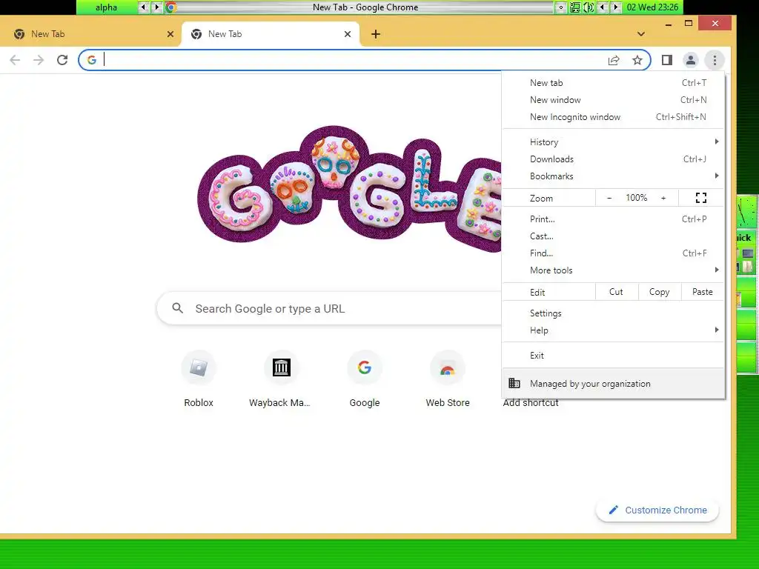Viewport: 759px width, 569px height.
Task: Click the magnifier icon in the search box
Action: click(x=178, y=308)
